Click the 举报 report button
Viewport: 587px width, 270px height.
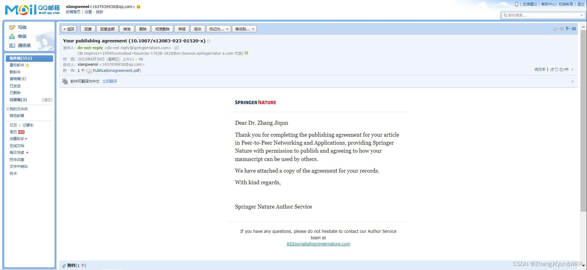[x=182, y=29]
